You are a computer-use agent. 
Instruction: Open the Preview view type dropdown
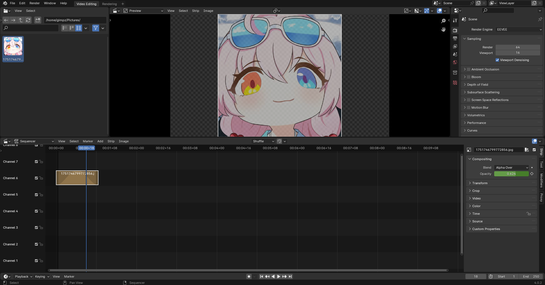point(143,11)
